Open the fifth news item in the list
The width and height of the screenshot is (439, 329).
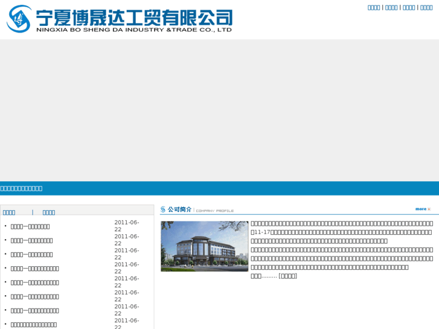tap(34, 283)
